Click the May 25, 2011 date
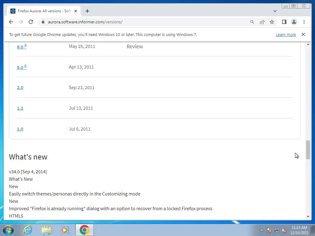 [x=82, y=46]
